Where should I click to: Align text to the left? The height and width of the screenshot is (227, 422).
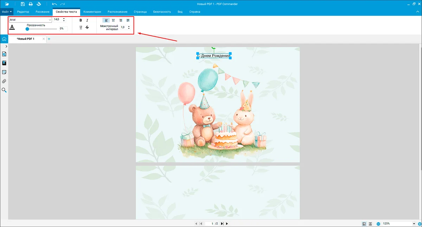tap(106, 20)
